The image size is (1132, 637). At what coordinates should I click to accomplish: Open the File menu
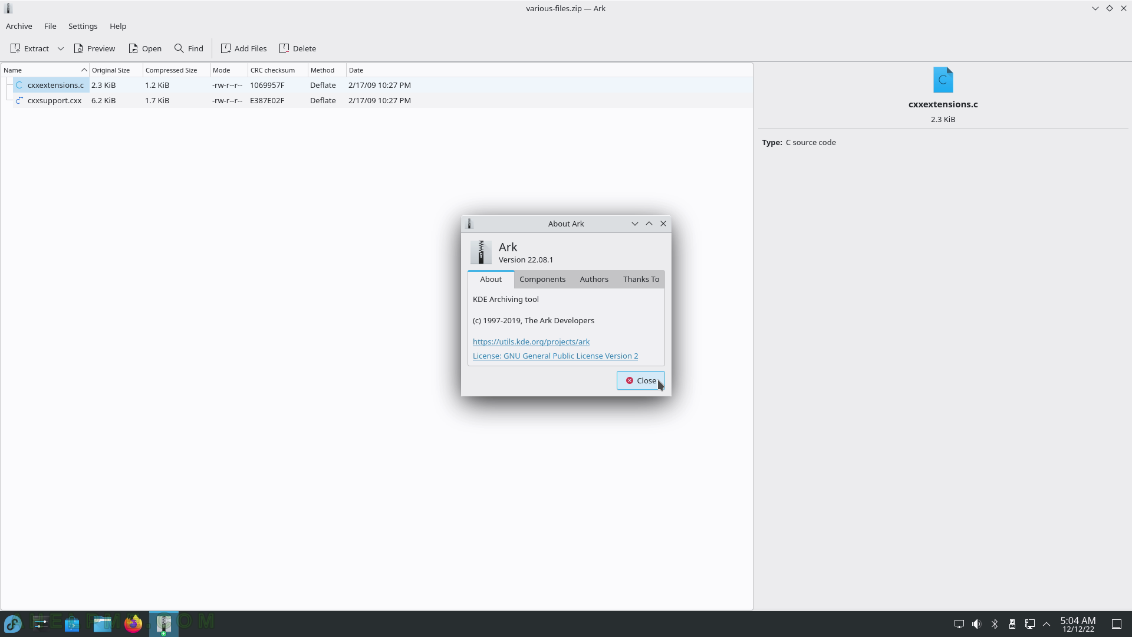[x=50, y=26]
